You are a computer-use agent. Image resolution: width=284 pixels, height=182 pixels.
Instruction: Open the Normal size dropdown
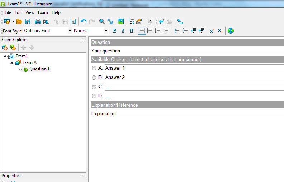pyautogui.click(x=106, y=31)
